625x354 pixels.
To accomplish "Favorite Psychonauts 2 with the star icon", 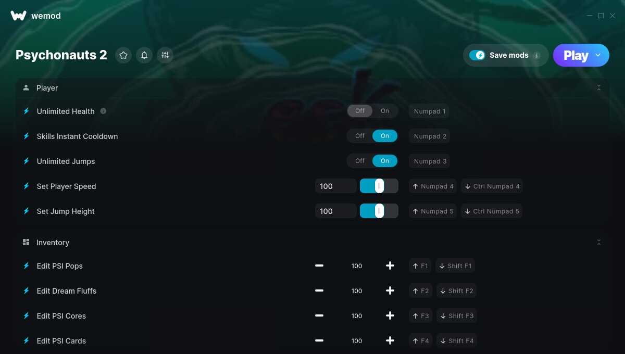I will coord(123,55).
